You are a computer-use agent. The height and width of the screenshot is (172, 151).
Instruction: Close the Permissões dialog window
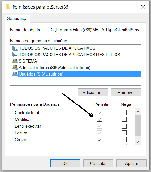tap(143, 7)
